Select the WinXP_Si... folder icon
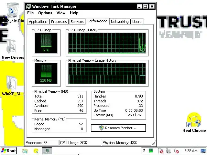The image size is (207, 155). [12, 83]
